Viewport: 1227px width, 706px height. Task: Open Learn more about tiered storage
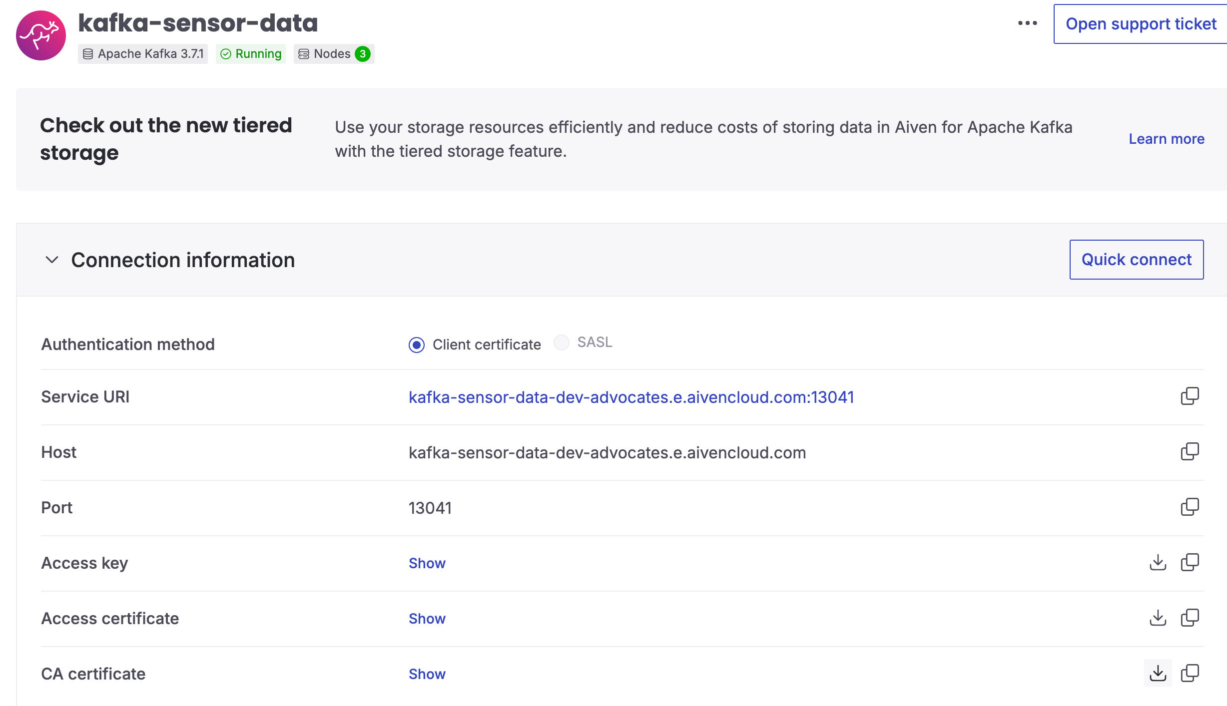coord(1166,139)
